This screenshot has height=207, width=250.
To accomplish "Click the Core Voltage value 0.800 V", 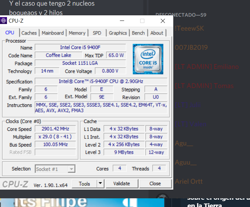I will tap(110, 71).
